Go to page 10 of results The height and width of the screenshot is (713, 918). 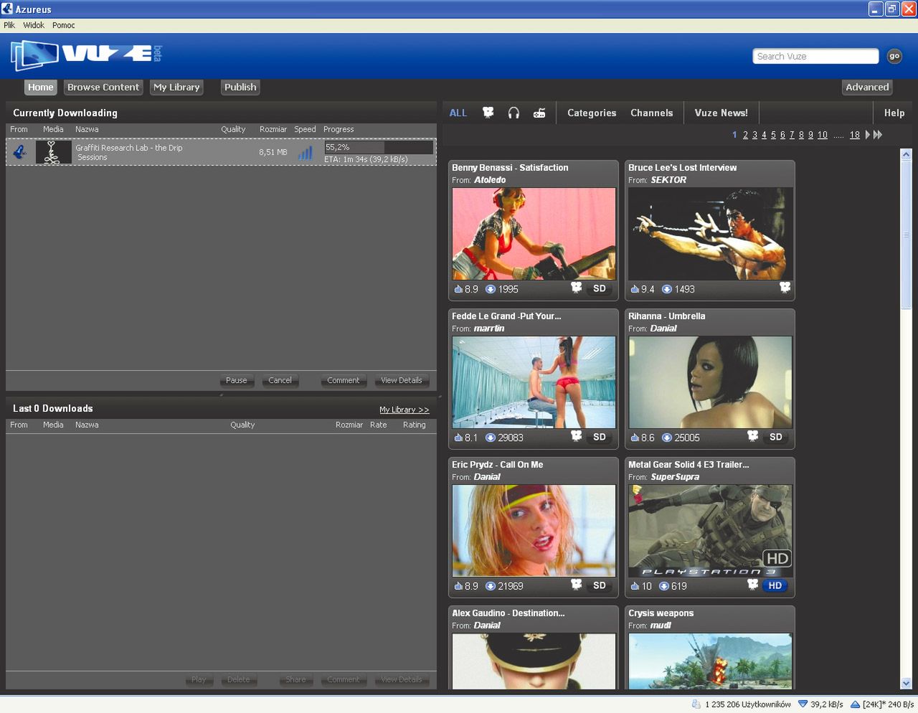pos(823,135)
